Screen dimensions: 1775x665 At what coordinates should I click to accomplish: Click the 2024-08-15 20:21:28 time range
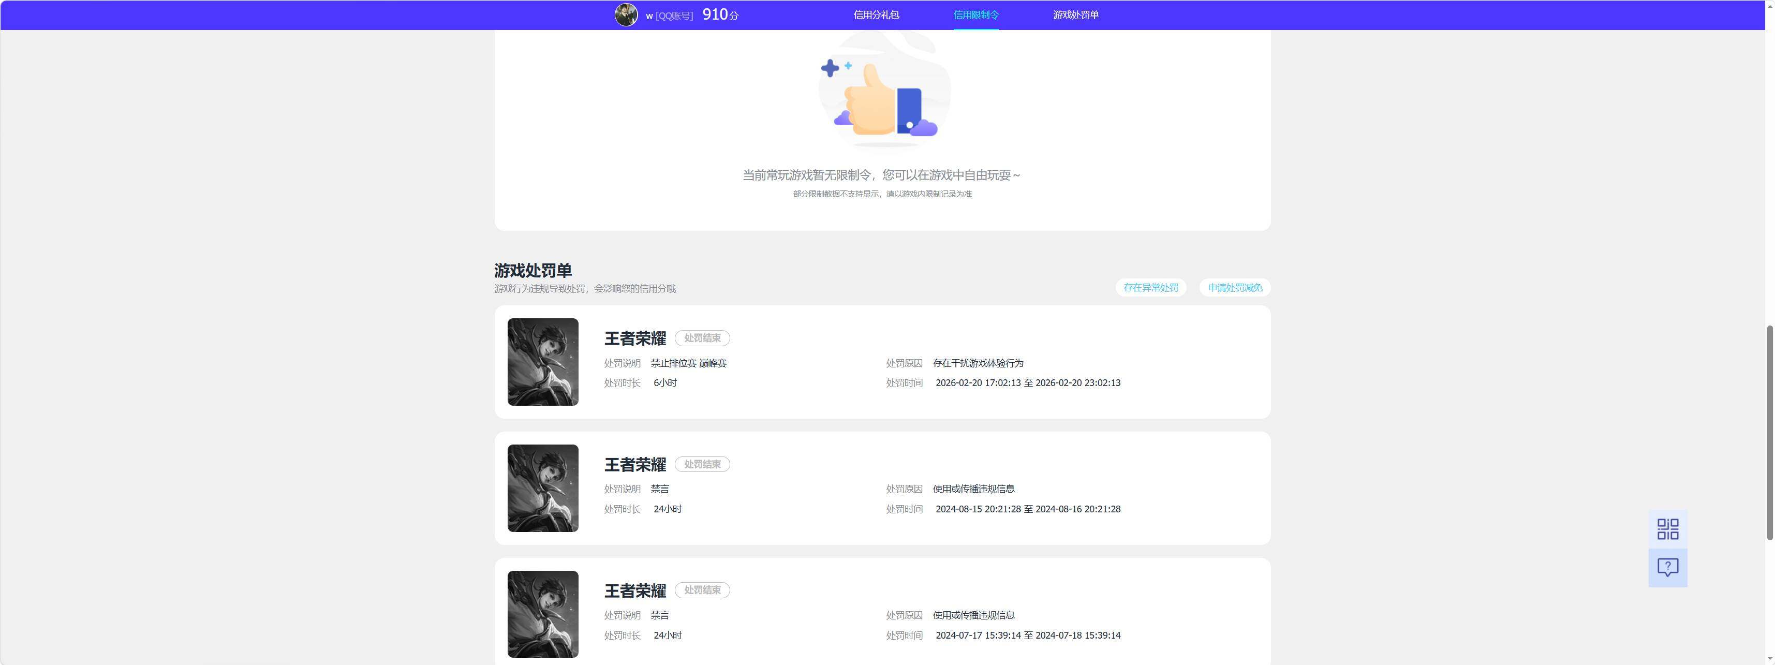click(x=1027, y=509)
